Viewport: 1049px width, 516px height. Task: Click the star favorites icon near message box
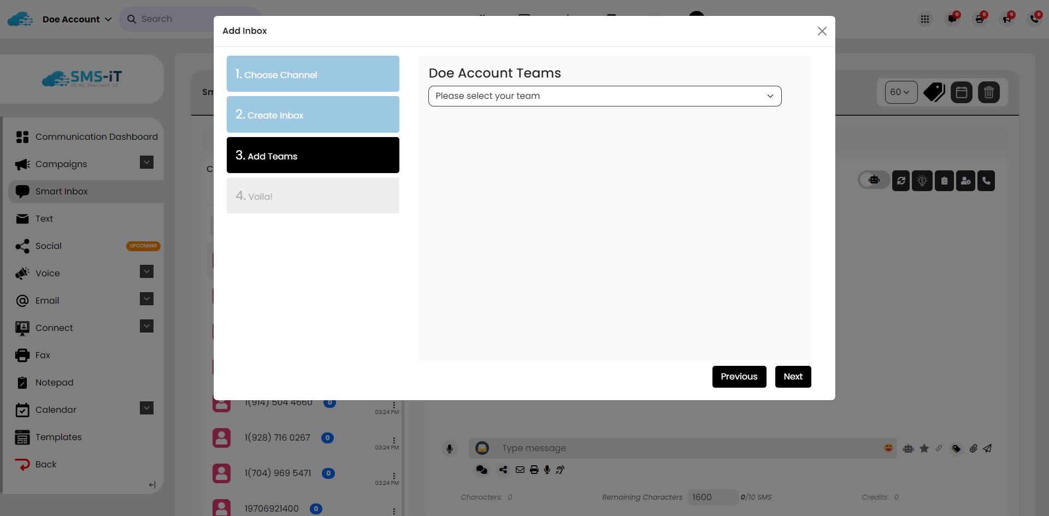click(x=924, y=448)
